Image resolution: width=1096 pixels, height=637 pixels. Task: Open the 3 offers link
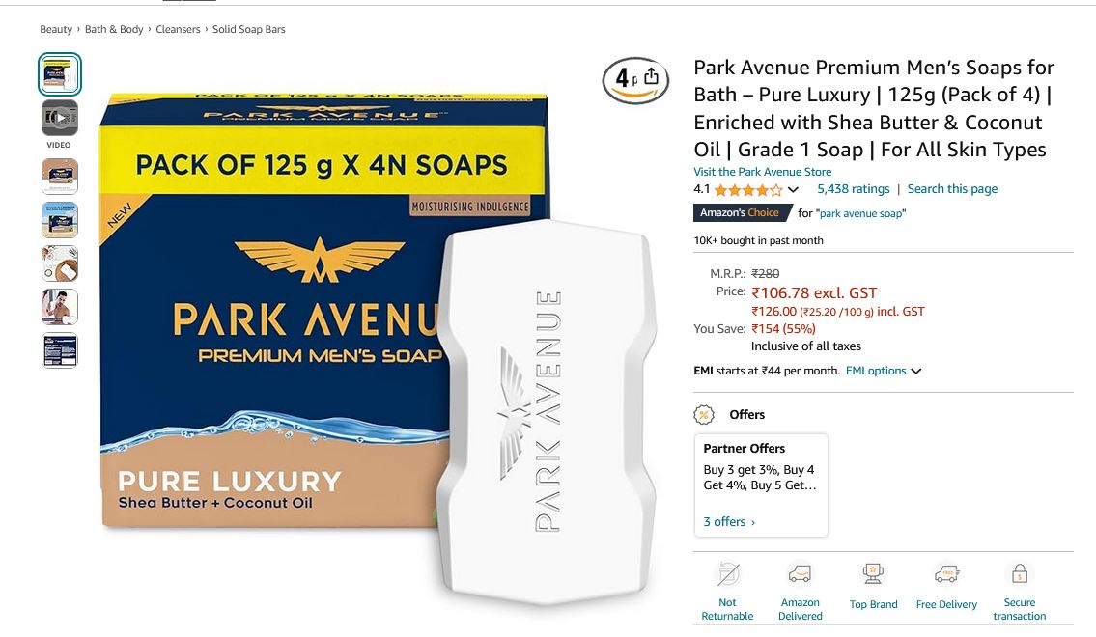729,522
